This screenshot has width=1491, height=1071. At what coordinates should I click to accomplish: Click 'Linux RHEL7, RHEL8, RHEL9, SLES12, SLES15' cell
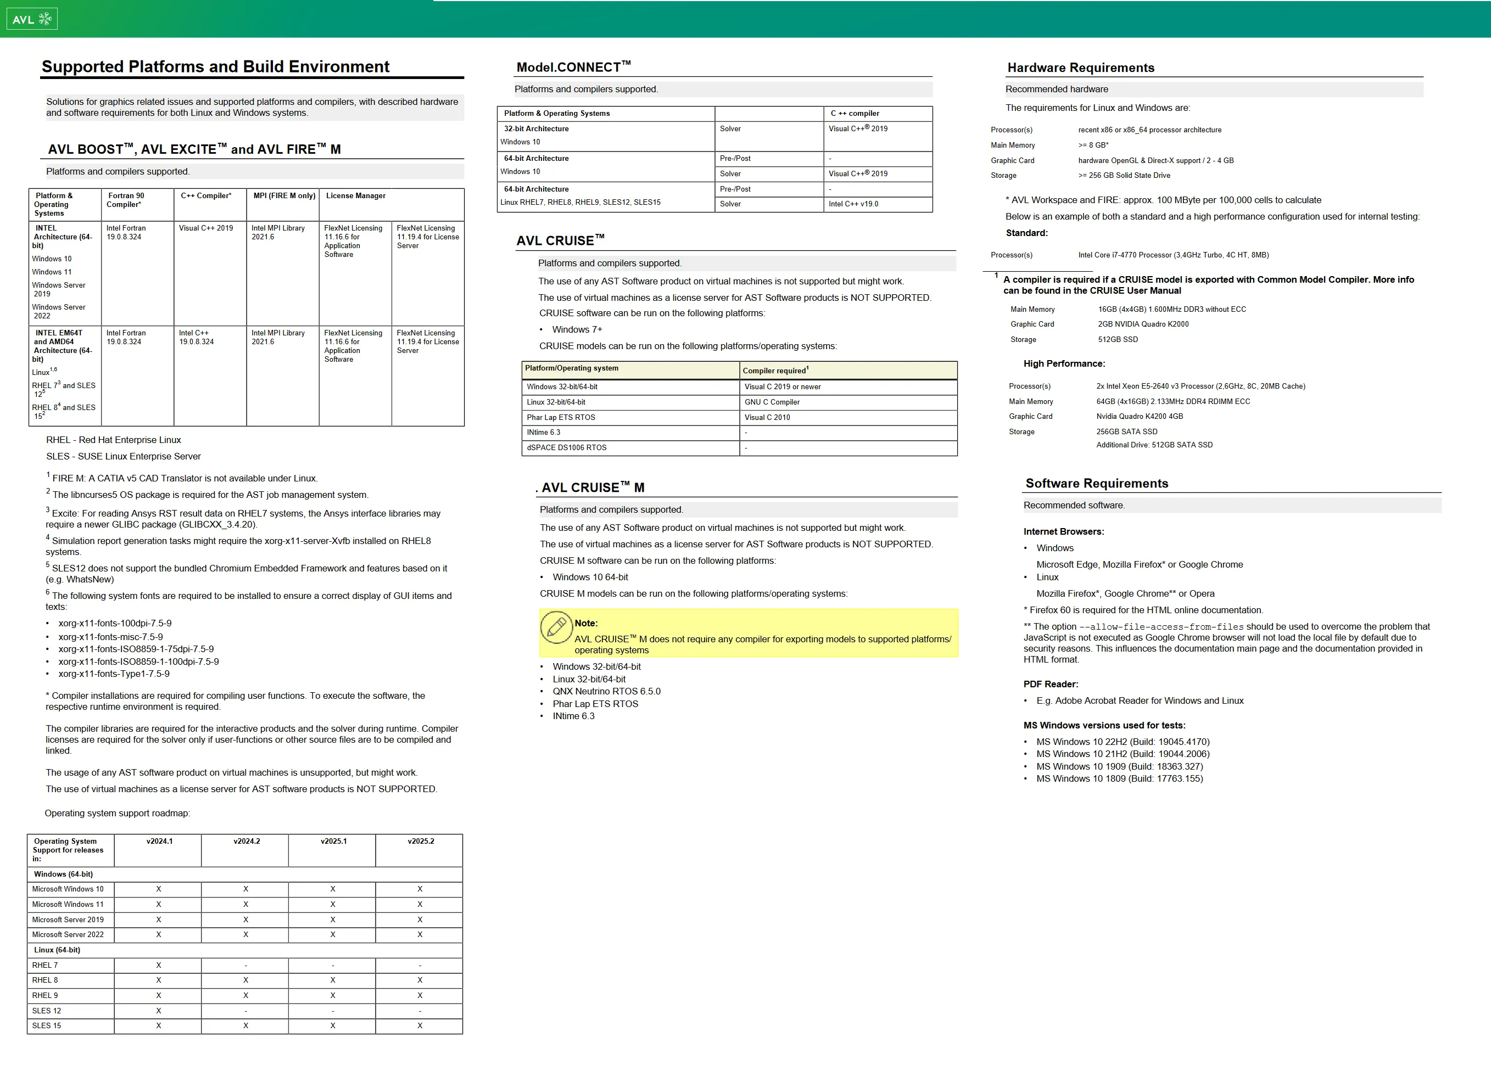click(580, 203)
